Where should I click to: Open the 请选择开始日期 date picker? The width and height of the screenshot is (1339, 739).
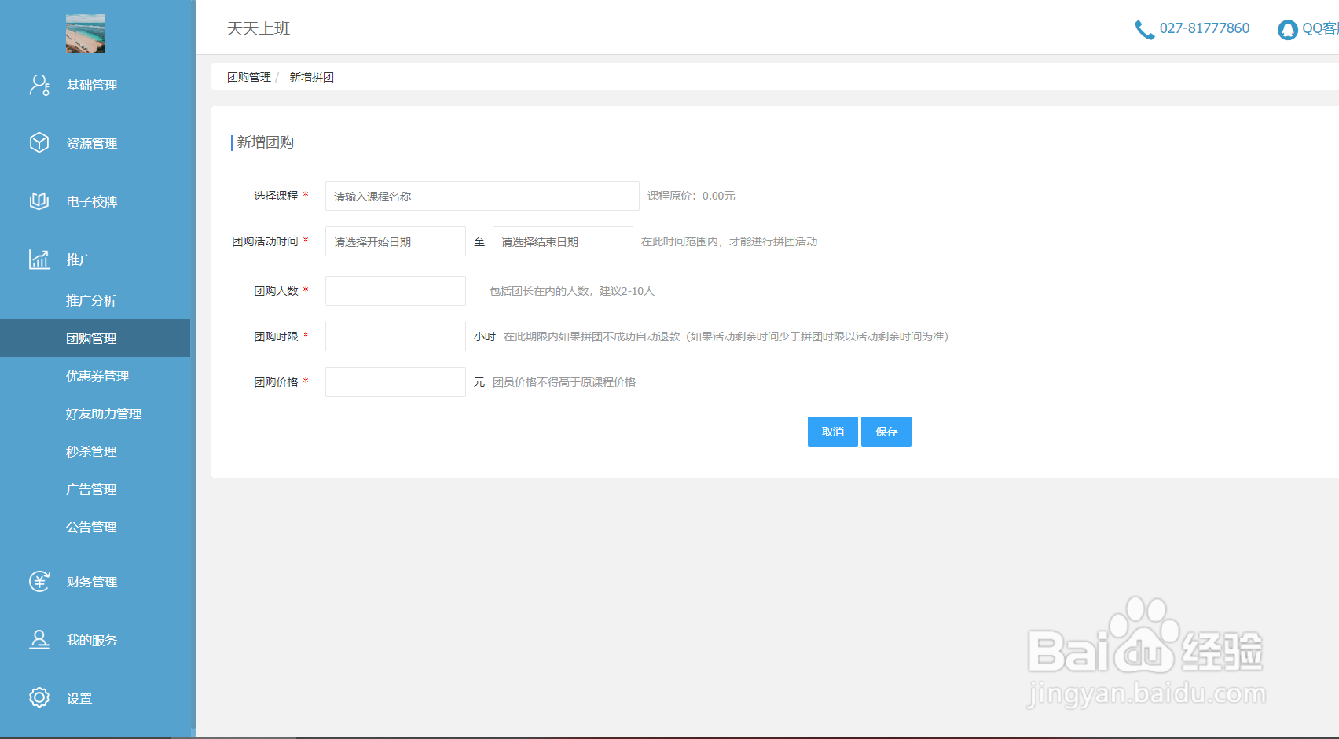click(394, 241)
